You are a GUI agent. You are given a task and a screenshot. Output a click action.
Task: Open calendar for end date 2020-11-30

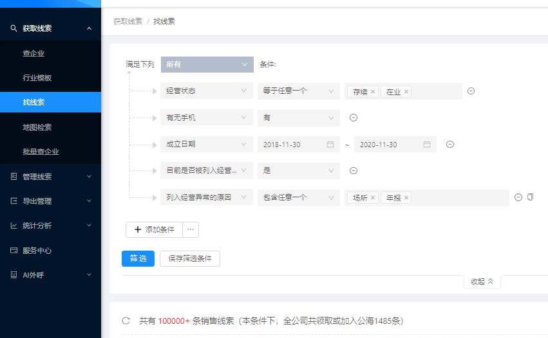(427, 145)
